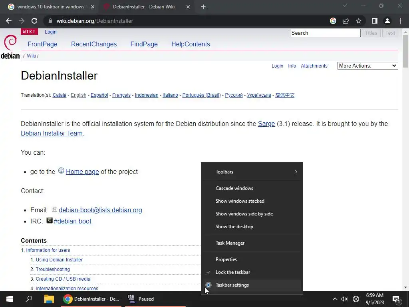
Task: Go back using browser back arrow
Action: 9,21
